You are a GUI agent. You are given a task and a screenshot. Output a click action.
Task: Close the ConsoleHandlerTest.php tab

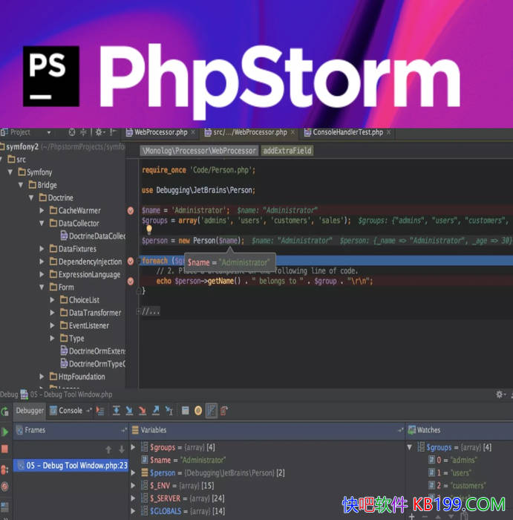(x=388, y=132)
